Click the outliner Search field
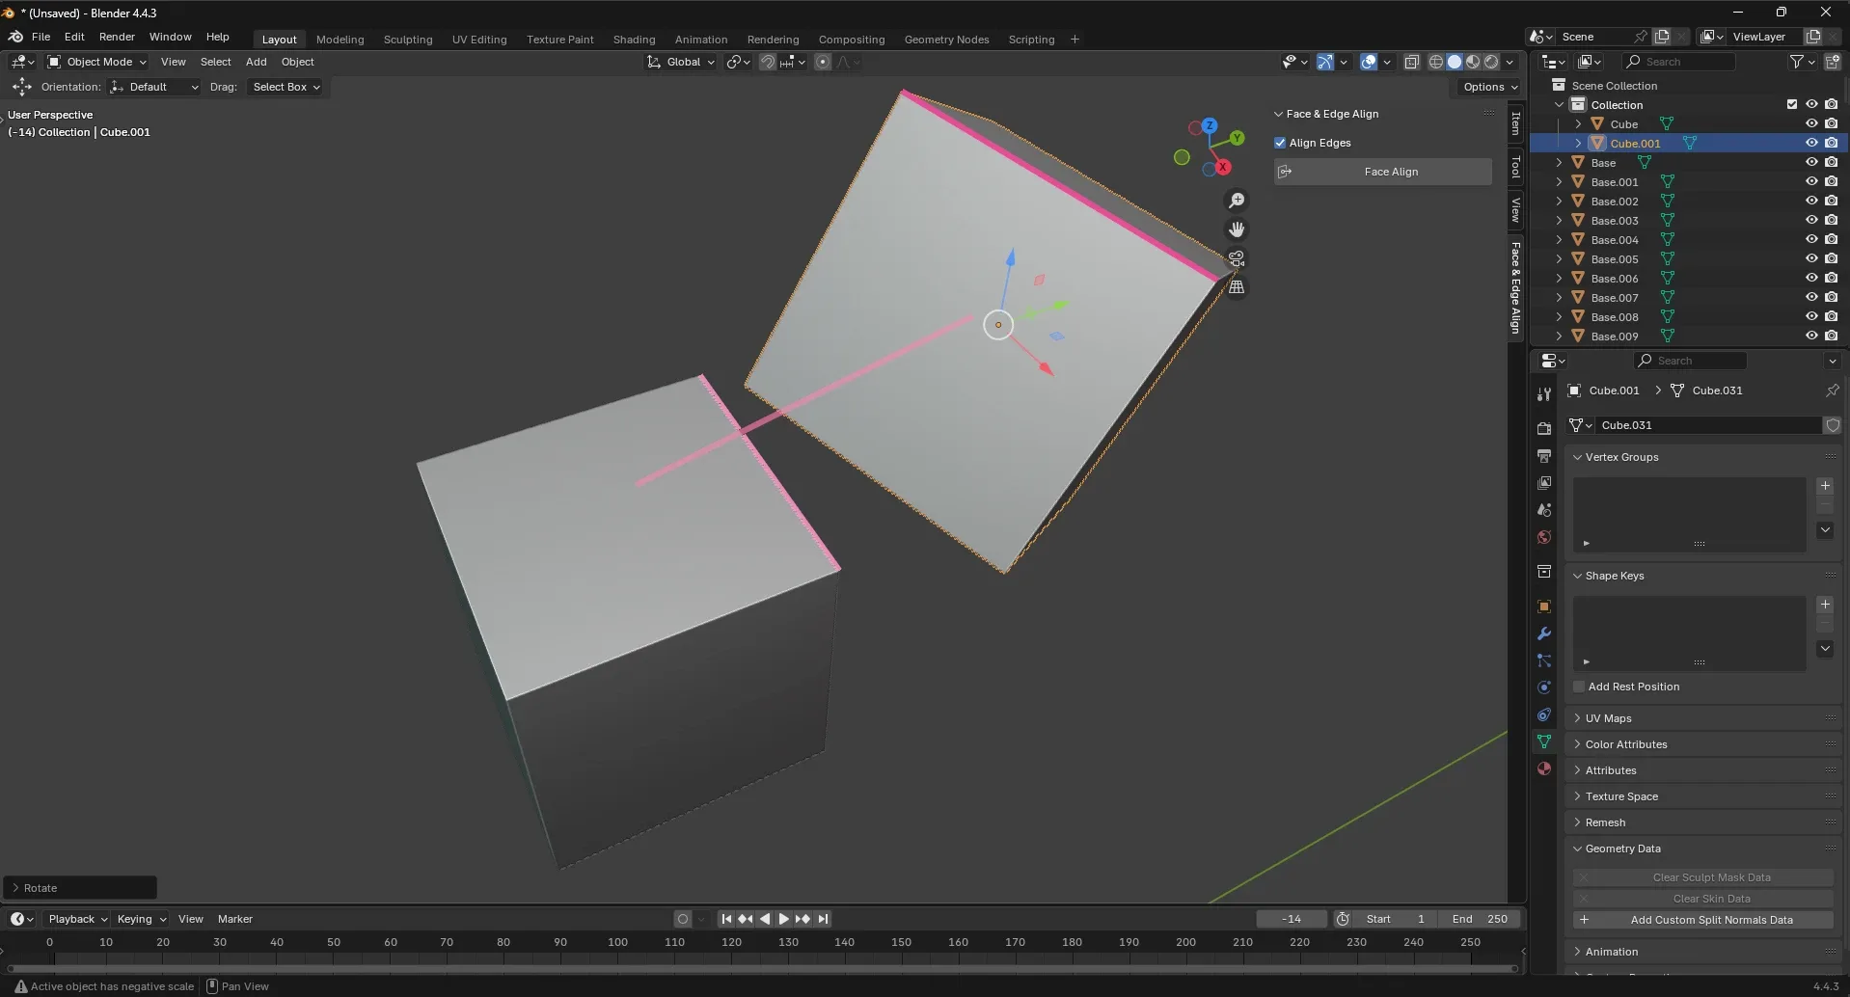The image size is (1850, 997). point(1679,62)
